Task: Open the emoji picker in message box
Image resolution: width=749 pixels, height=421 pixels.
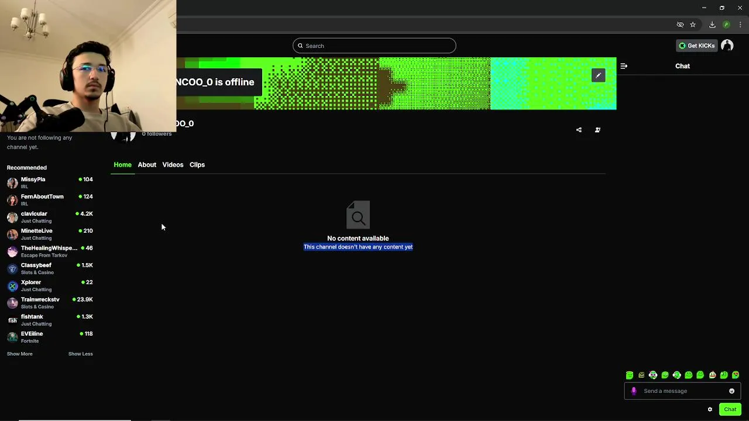Action: click(x=731, y=391)
